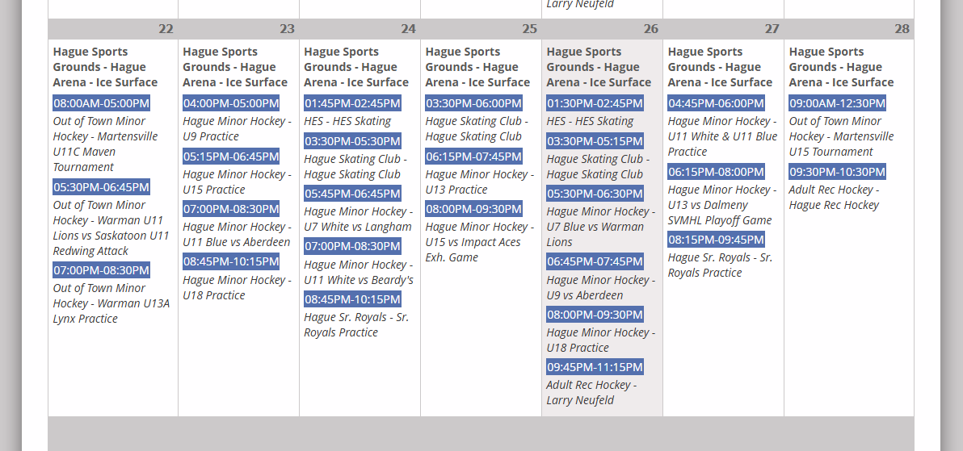The width and height of the screenshot is (963, 451).
Task: Click the Martensville U11C Maven Tournament event
Action: pos(106,144)
